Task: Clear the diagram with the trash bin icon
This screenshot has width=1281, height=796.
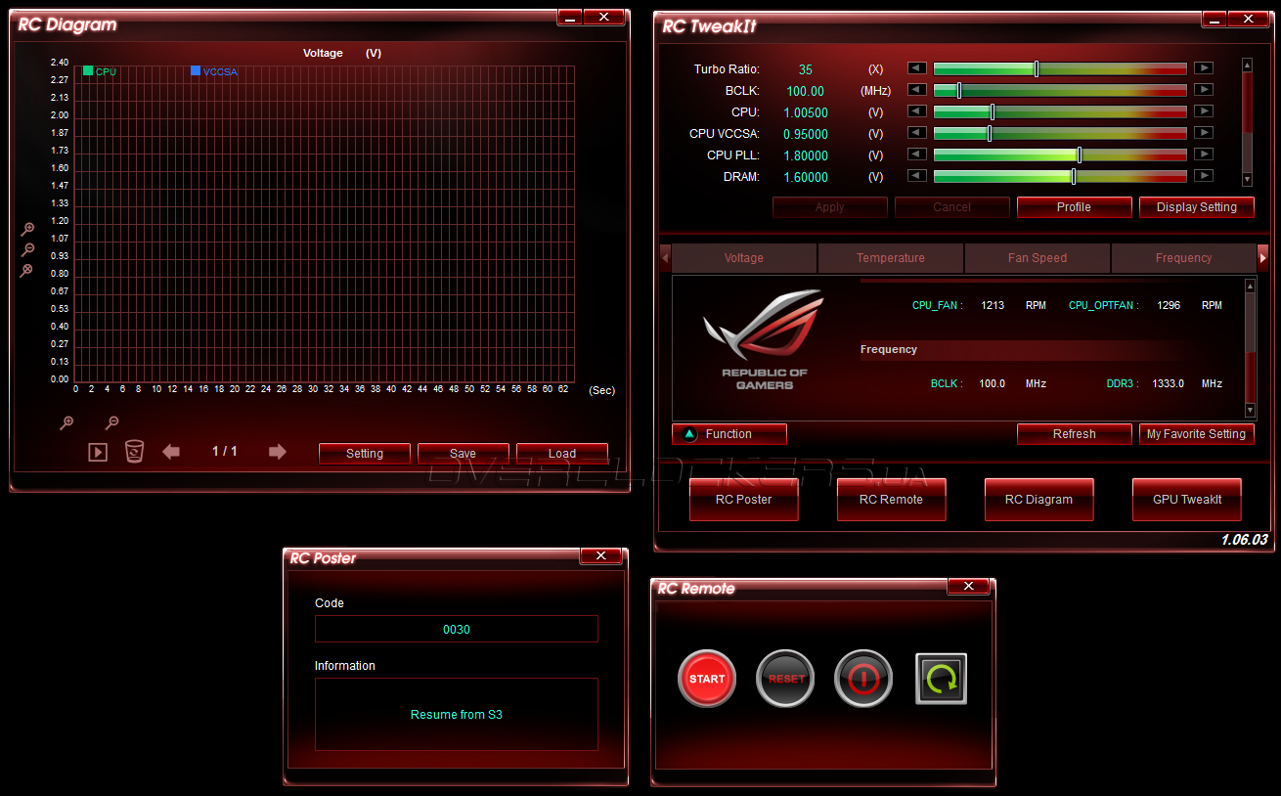Action: click(134, 451)
